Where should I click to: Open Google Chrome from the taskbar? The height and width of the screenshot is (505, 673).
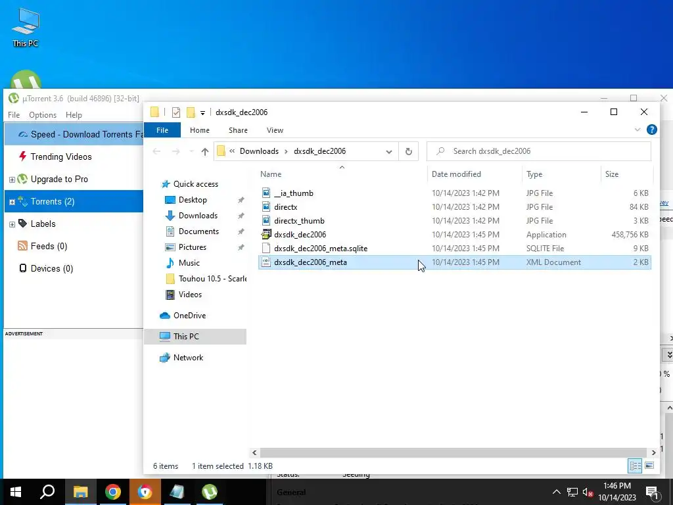[x=113, y=492]
